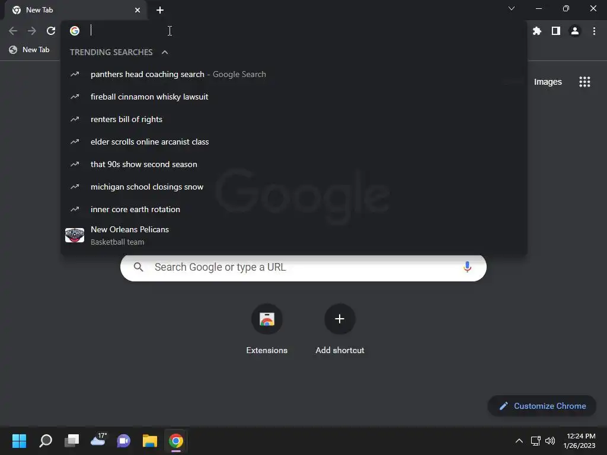Choose 'elder scrolls online arcanist class' suggestion
The image size is (607, 455).
pos(294,142)
